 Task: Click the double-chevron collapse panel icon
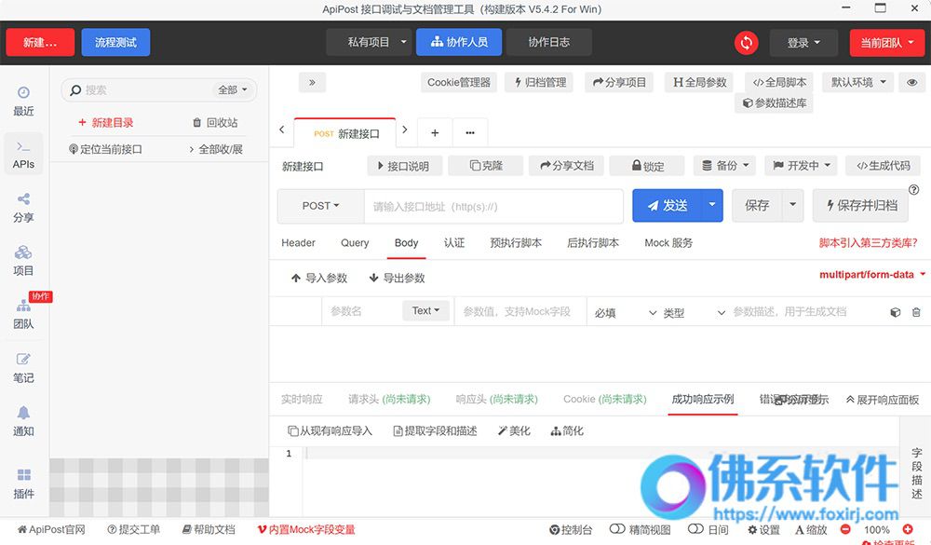[x=312, y=83]
